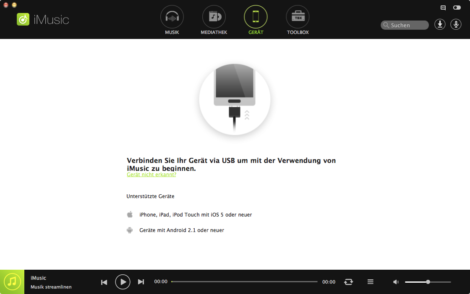Switch to the MEDIATHEK tab
Image resolution: width=470 pixels, height=294 pixels.
[214, 20]
